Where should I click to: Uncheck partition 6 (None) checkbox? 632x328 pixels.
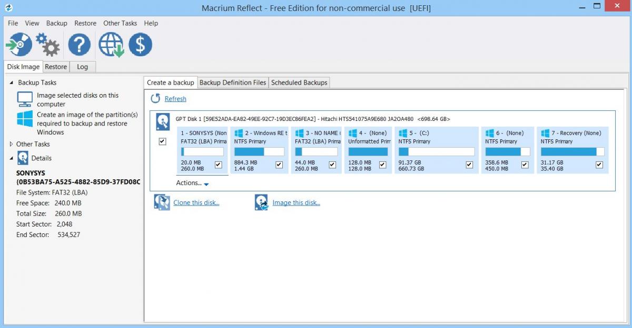[525, 165]
